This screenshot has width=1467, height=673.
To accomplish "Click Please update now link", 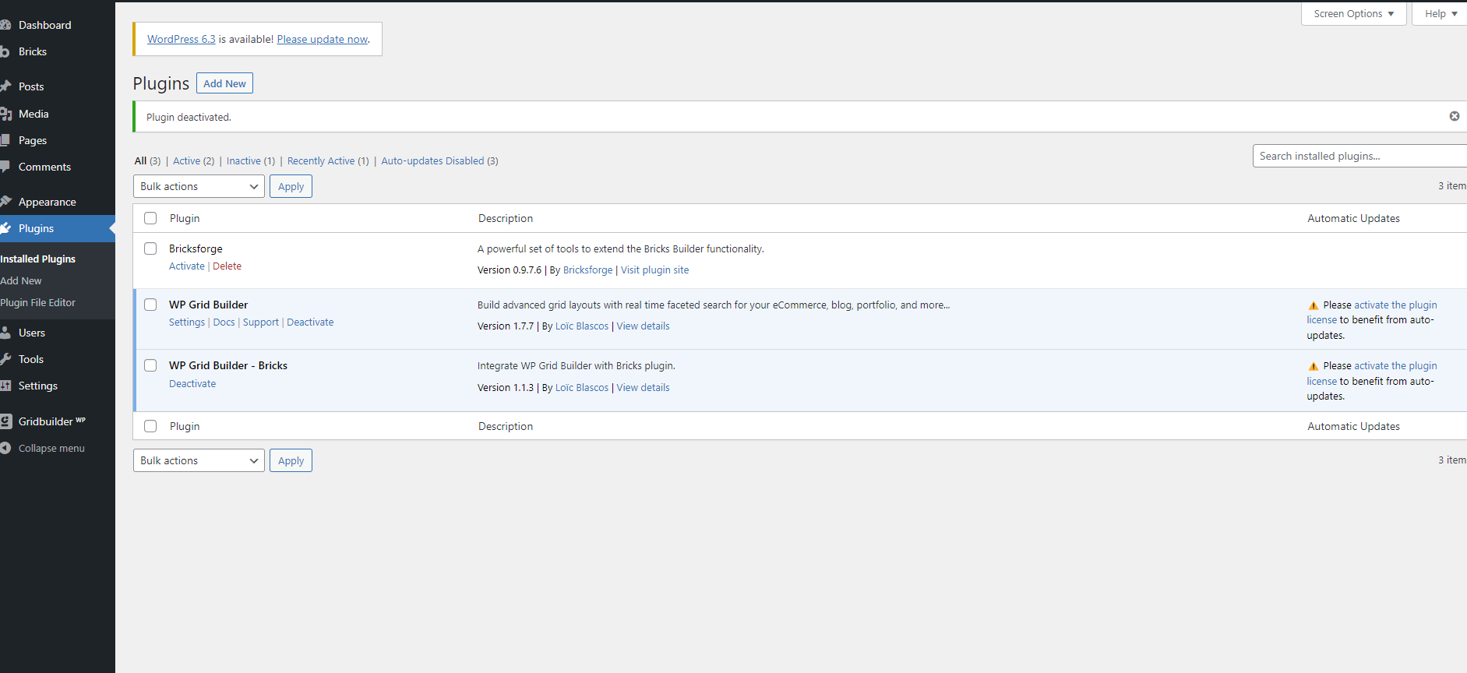I will (323, 39).
